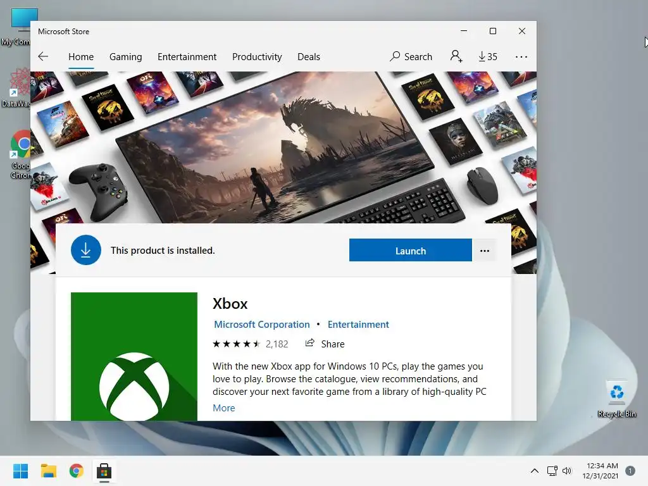Launch the Xbox app
The width and height of the screenshot is (648, 486).
click(410, 251)
